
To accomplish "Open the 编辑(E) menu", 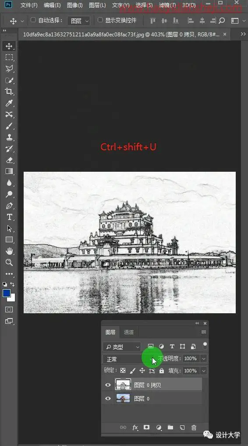I will (x=52, y=5).
